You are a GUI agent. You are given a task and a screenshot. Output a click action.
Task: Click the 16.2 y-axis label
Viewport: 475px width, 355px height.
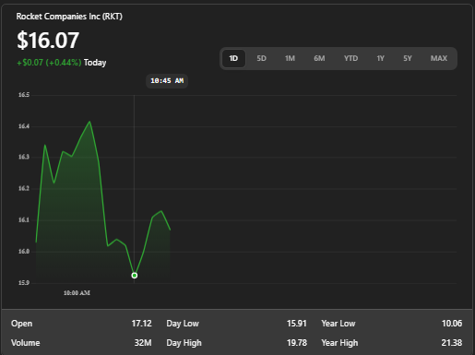coord(24,188)
